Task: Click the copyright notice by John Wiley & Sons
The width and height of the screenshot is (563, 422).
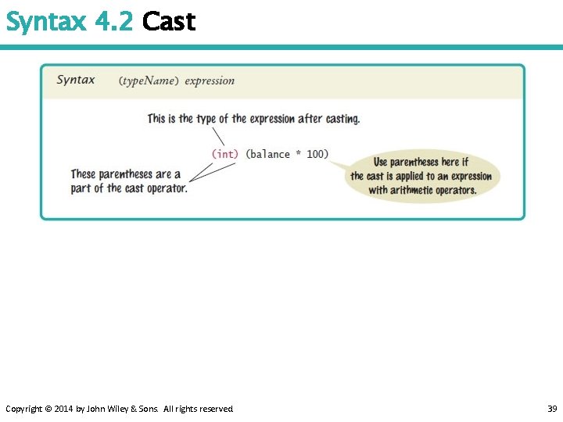Action: pyautogui.click(x=119, y=409)
